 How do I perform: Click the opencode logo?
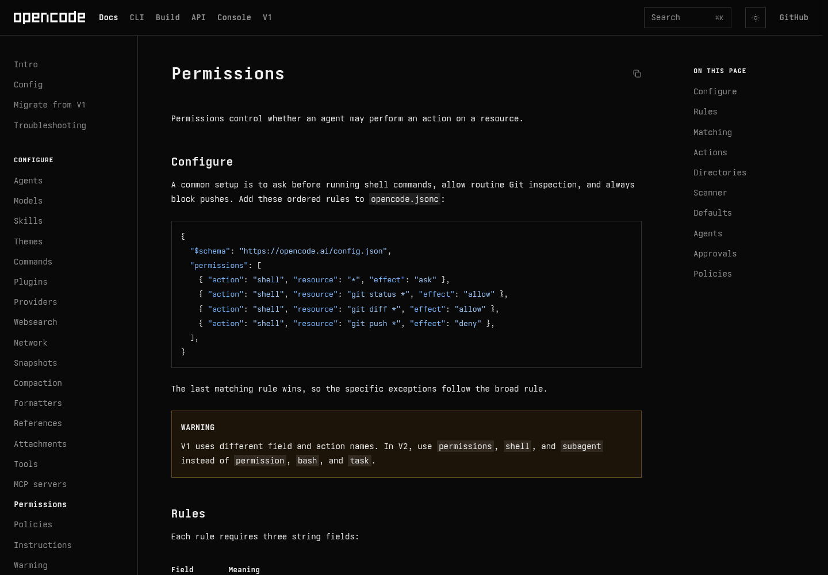click(49, 18)
